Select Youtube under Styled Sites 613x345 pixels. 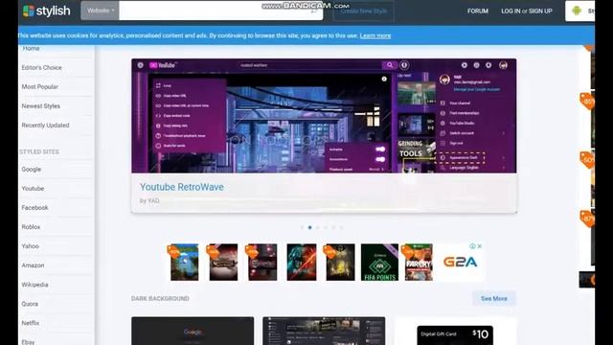pyautogui.click(x=33, y=189)
